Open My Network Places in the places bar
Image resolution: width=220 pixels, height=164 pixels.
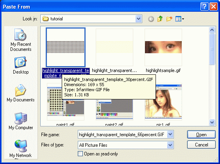click(x=21, y=149)
